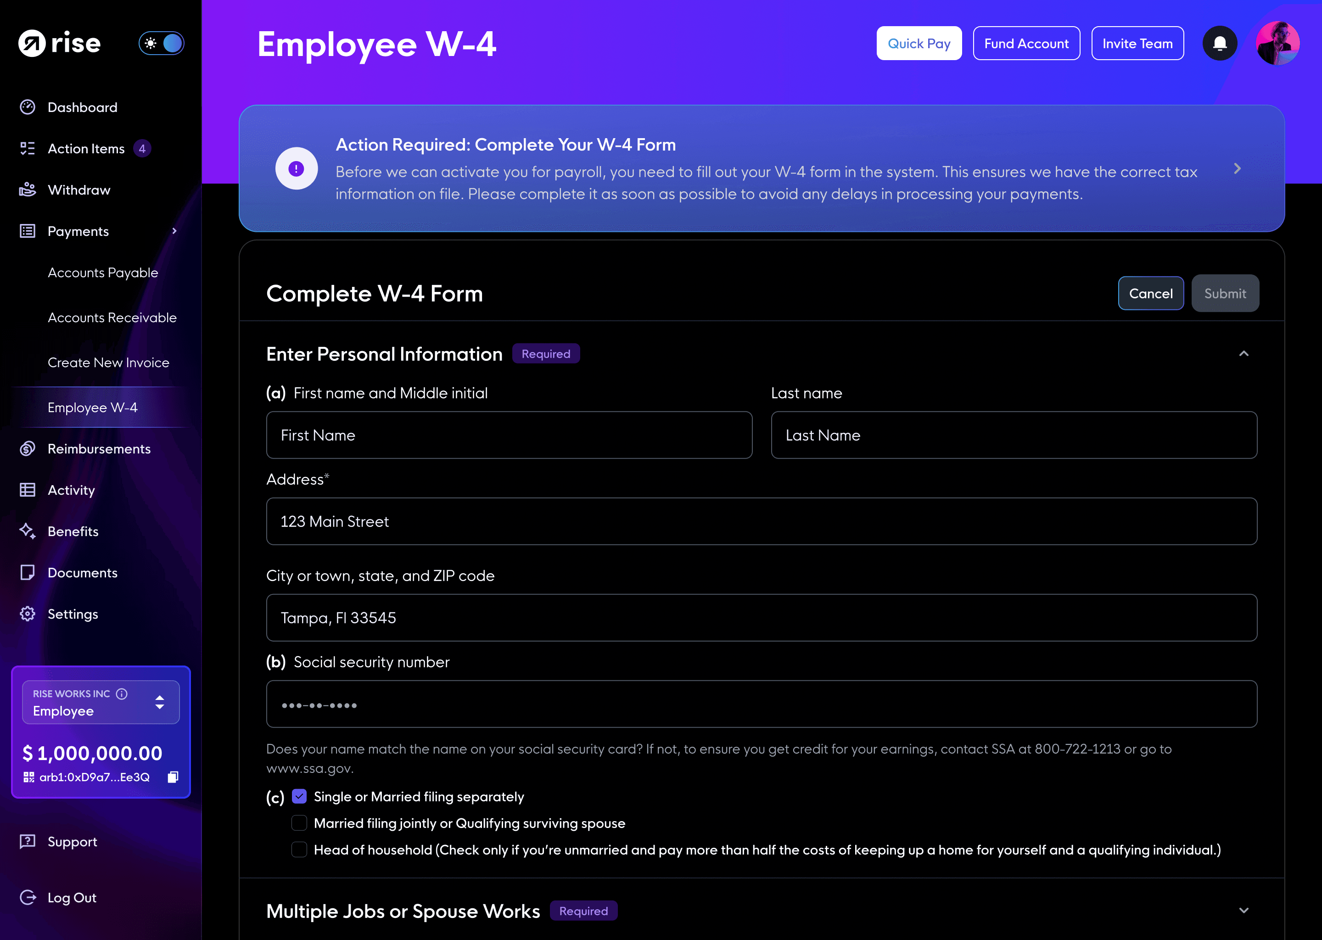Image resolution: width=1322 pixels, height=940 pixels.
Task: Click the Action Items checklist icon
Action: click(x=27, y=149)
